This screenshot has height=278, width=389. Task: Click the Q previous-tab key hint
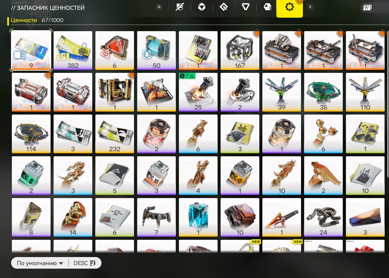[159, 7]
